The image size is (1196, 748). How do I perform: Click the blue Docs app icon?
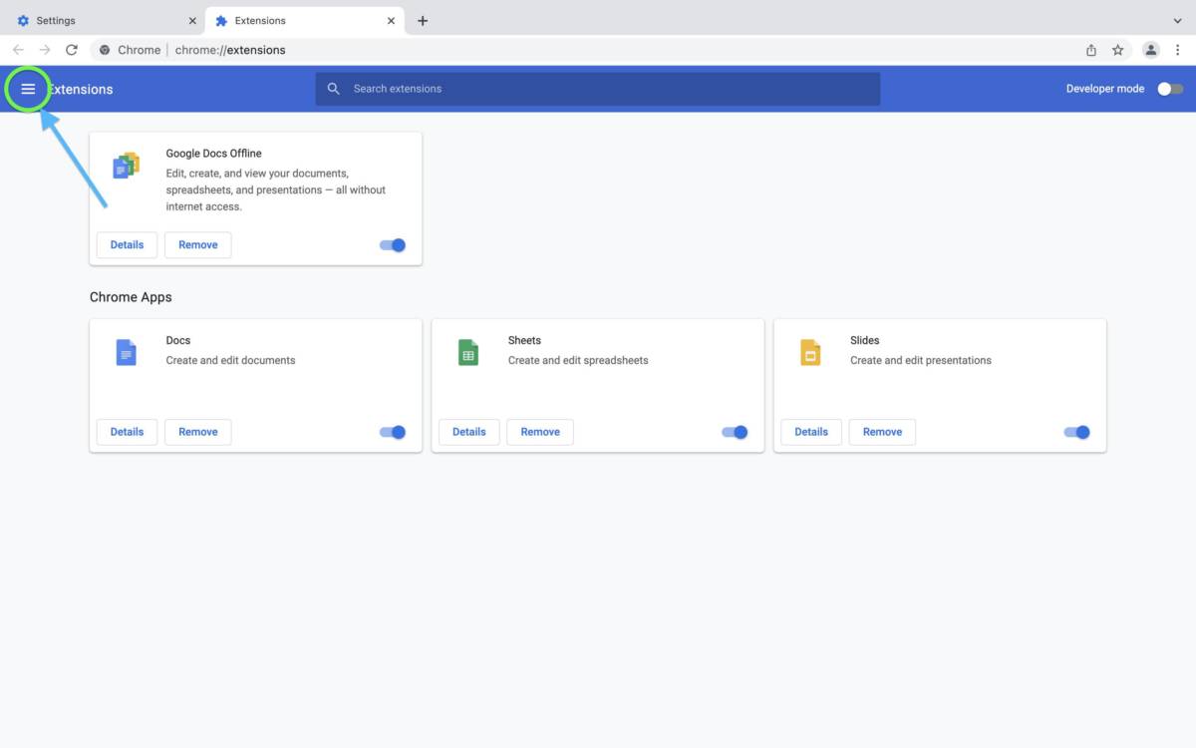pos(126,352)
